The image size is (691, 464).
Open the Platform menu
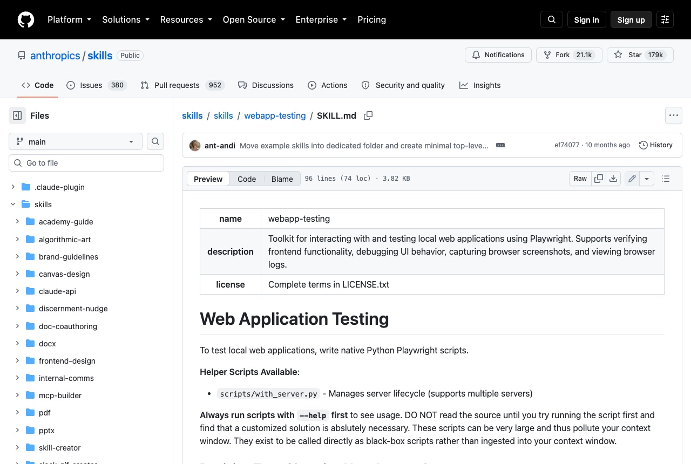coord(69,19)
